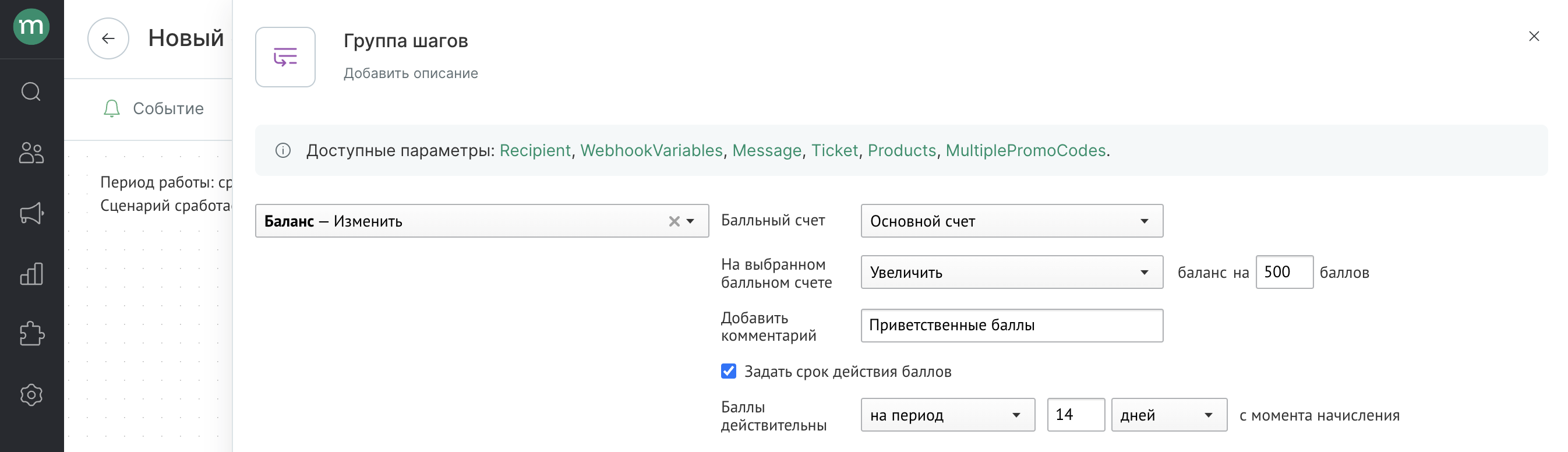
Task: Click the 14 period value field
Action: point(1076,415)
